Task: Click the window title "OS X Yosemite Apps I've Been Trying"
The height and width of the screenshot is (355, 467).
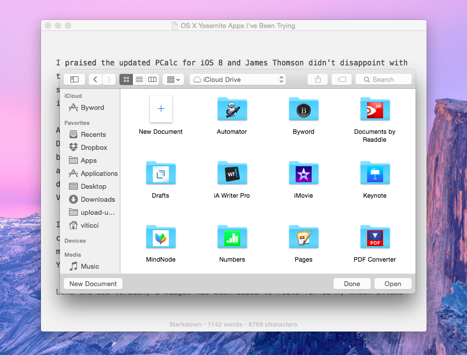Action: tap(238, 25)
